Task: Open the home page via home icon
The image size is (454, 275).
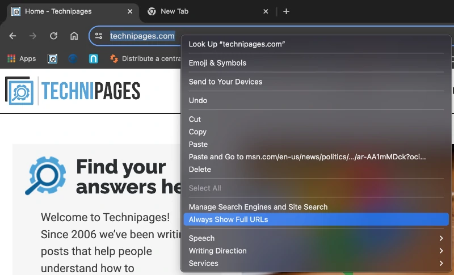Action: click(x=74, y=36)
